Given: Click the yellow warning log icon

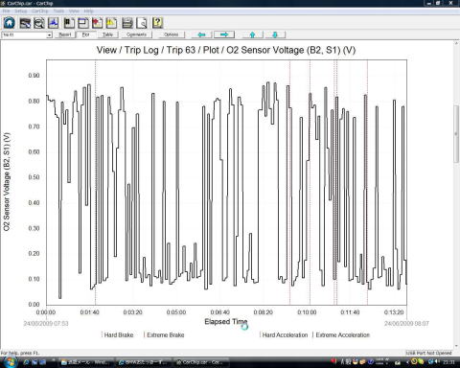Looking at the screenshot, I should point(111,23).
